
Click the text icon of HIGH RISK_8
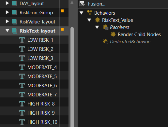[22, 104]
